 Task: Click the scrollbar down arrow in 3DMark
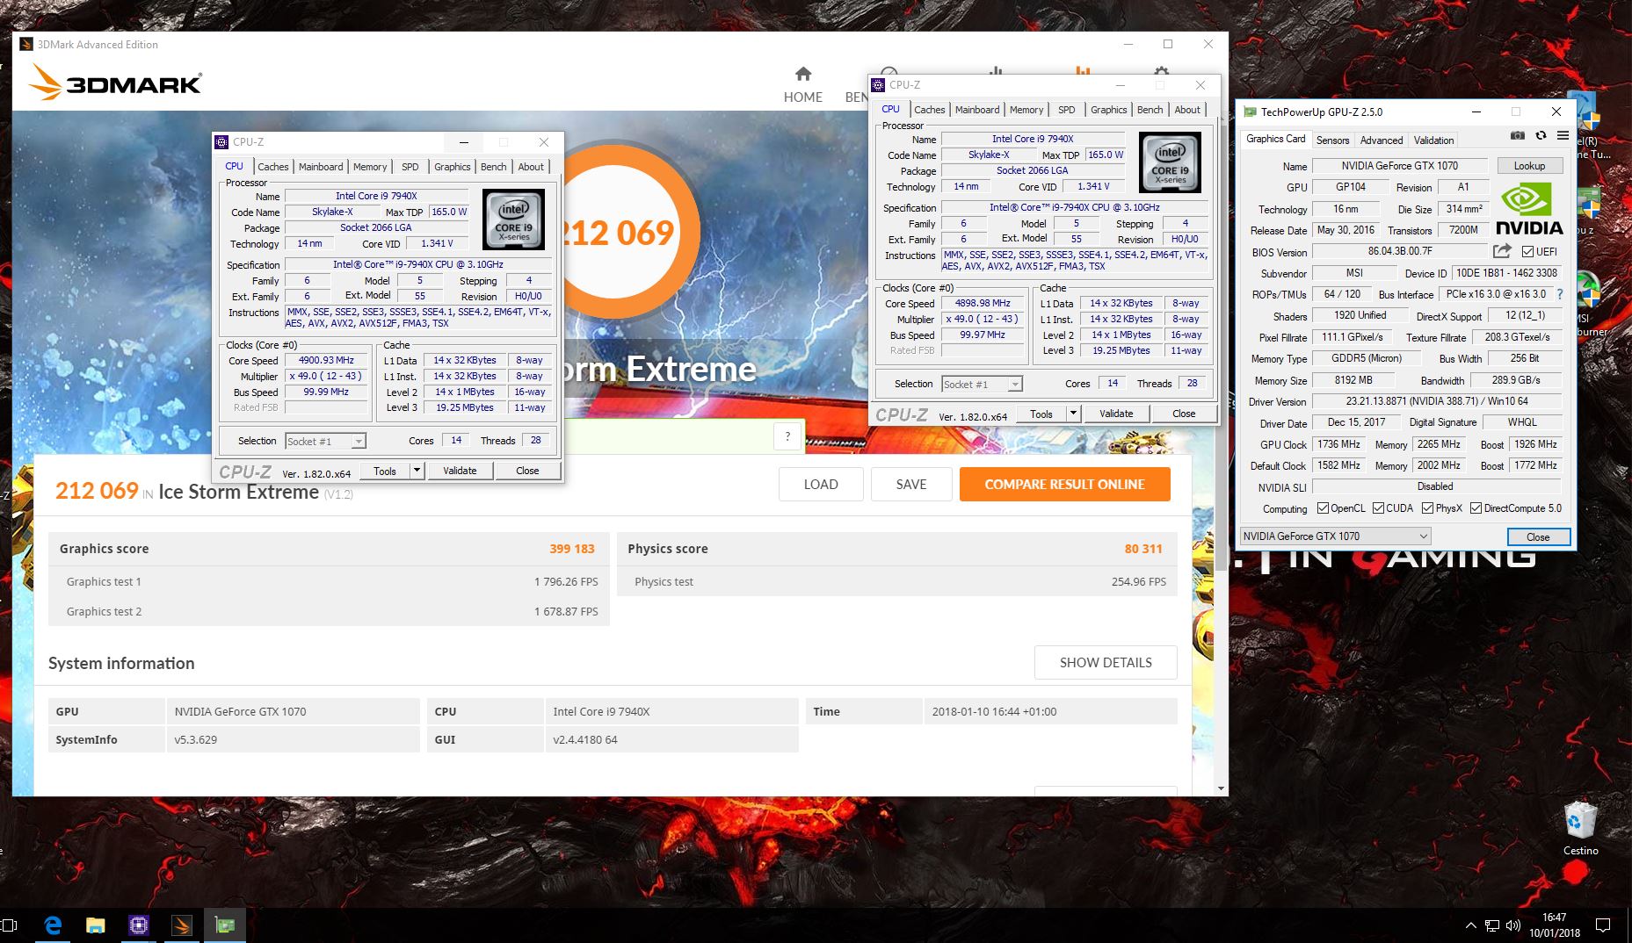coord(1221,788)
